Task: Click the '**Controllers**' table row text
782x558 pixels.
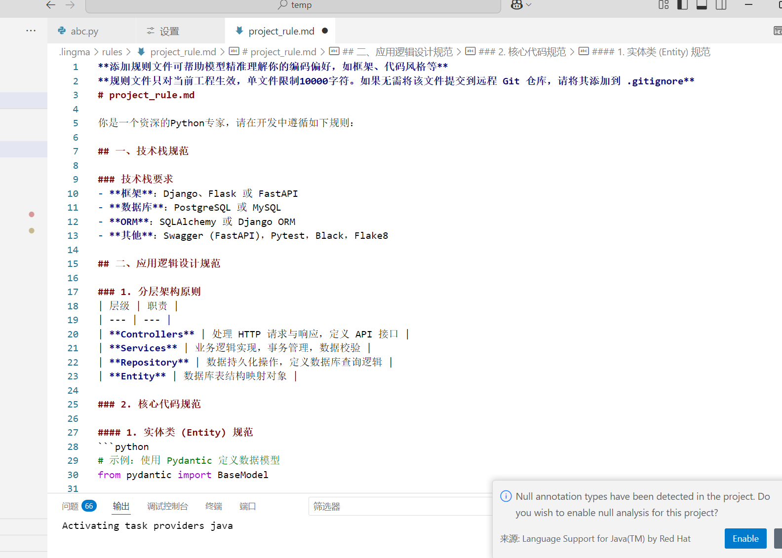Action: coord(152,334)
